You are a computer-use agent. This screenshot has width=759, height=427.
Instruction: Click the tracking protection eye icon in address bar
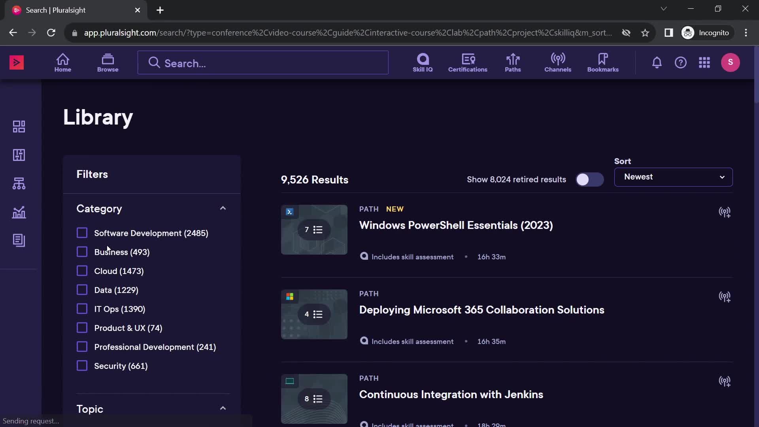[626, 33]
